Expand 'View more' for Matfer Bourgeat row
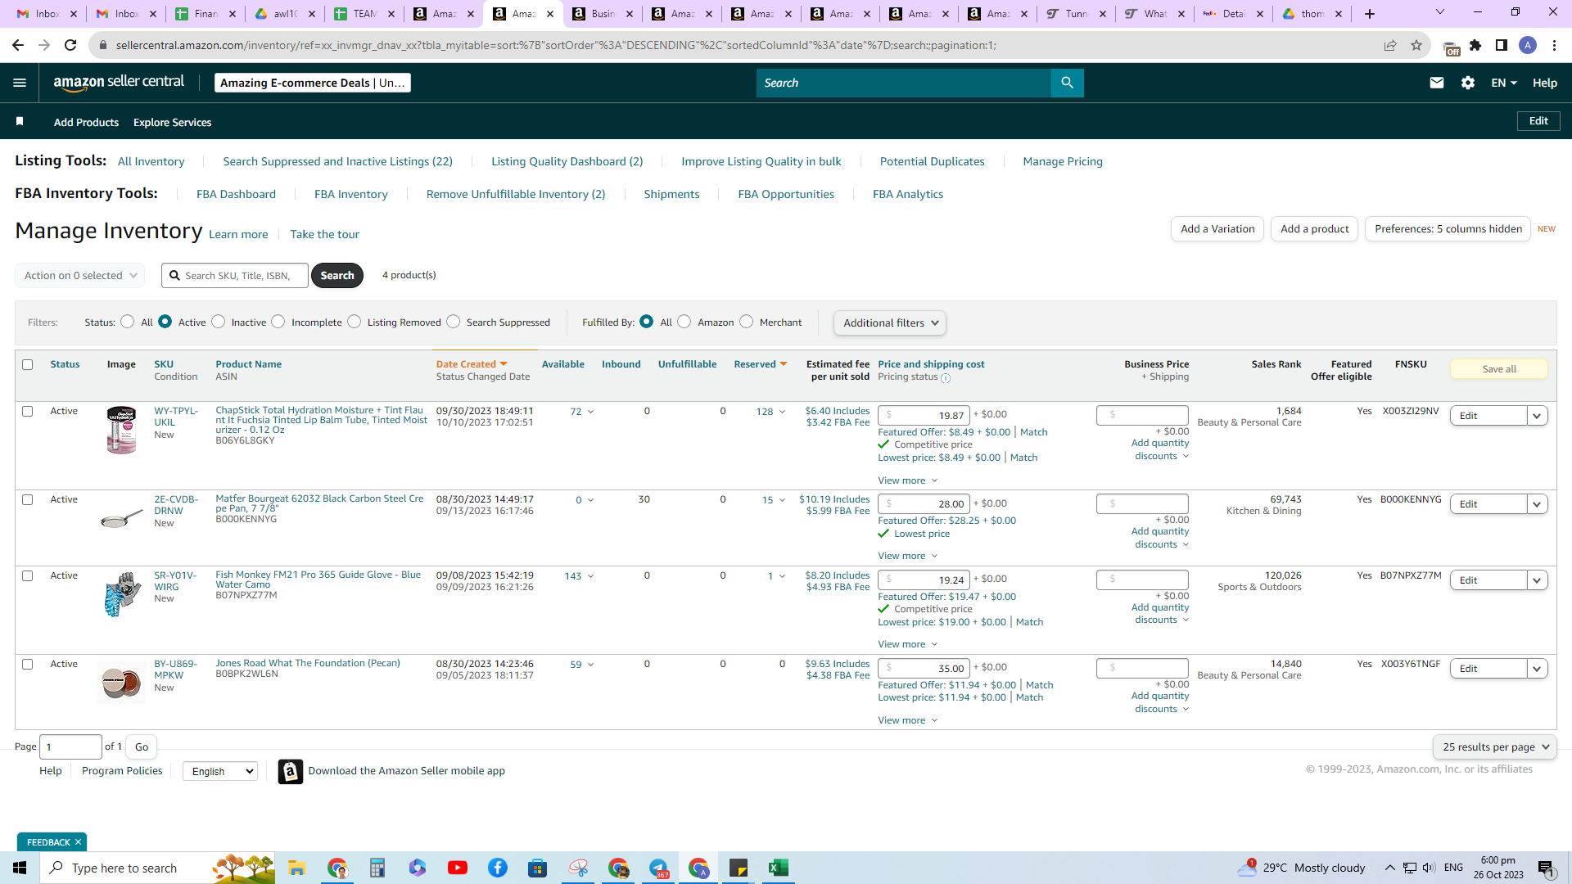 tap(908, 556)
